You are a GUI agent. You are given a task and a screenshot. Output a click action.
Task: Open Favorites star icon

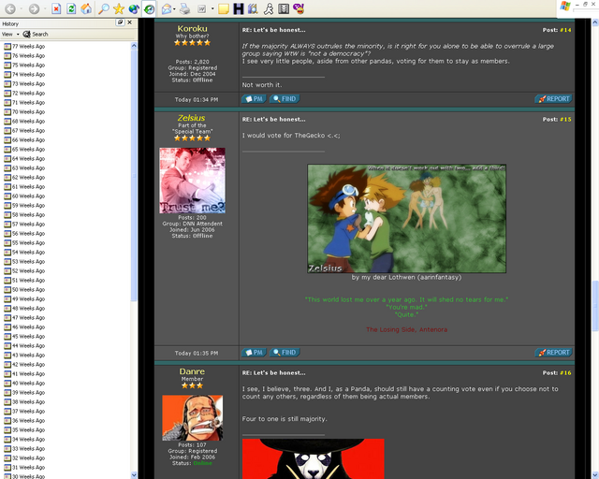pyautogui.click(x=119, y=8)
